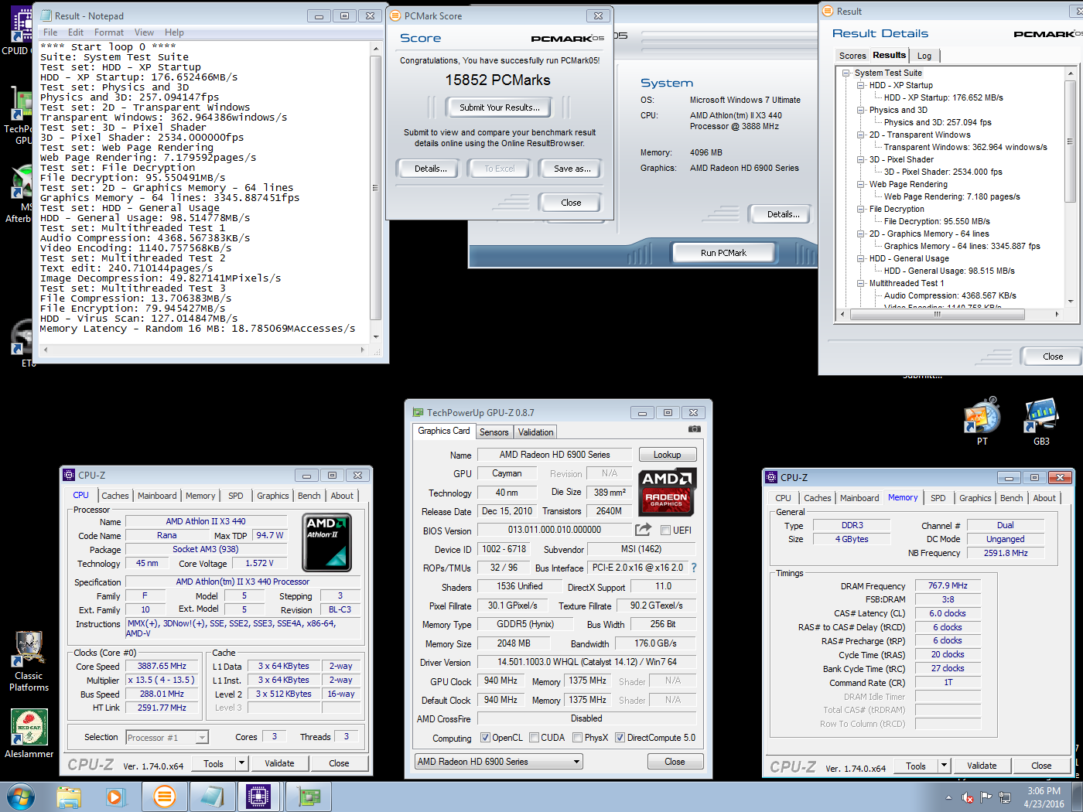This screenshot has width=1083, height=812.
Task: Click the AMD Athlon II logo in CPU-Z
Action: pyautogui.click(x=326, y=543)
